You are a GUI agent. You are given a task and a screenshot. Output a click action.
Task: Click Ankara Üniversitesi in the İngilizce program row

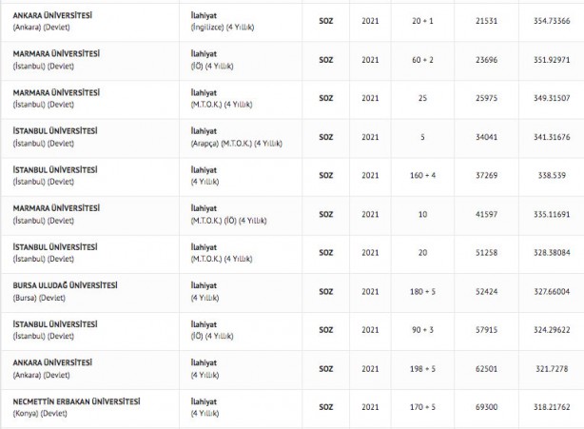tap(53, 14)
